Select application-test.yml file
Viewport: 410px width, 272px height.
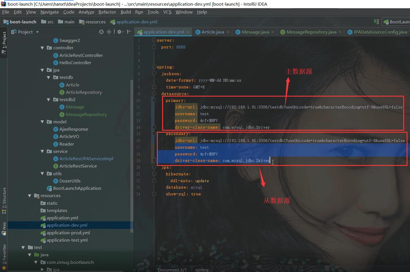click(x=64, y=240)
